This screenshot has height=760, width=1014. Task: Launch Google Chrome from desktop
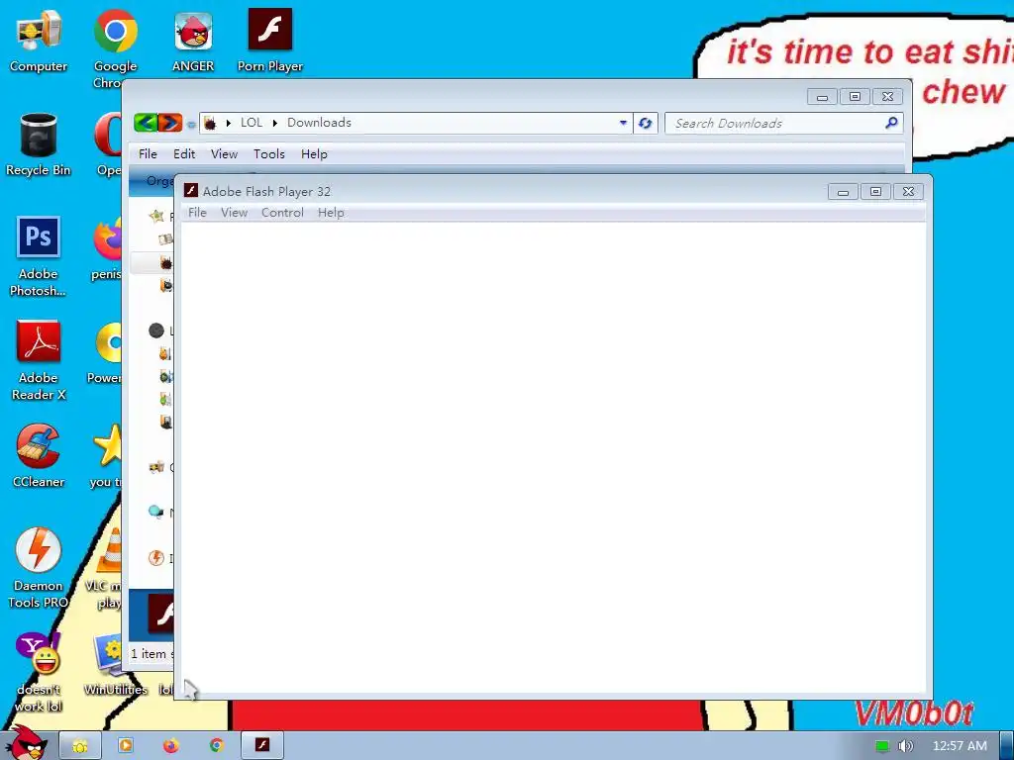pyautogui.click(x=115, y=48)
